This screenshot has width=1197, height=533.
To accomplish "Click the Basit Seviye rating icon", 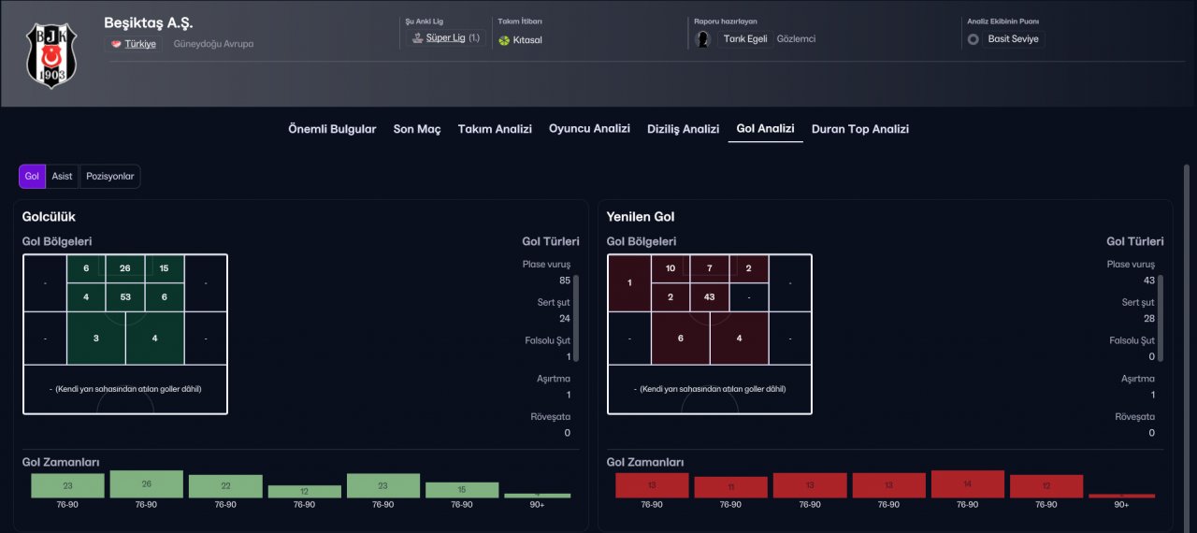I will pos(973,39).
